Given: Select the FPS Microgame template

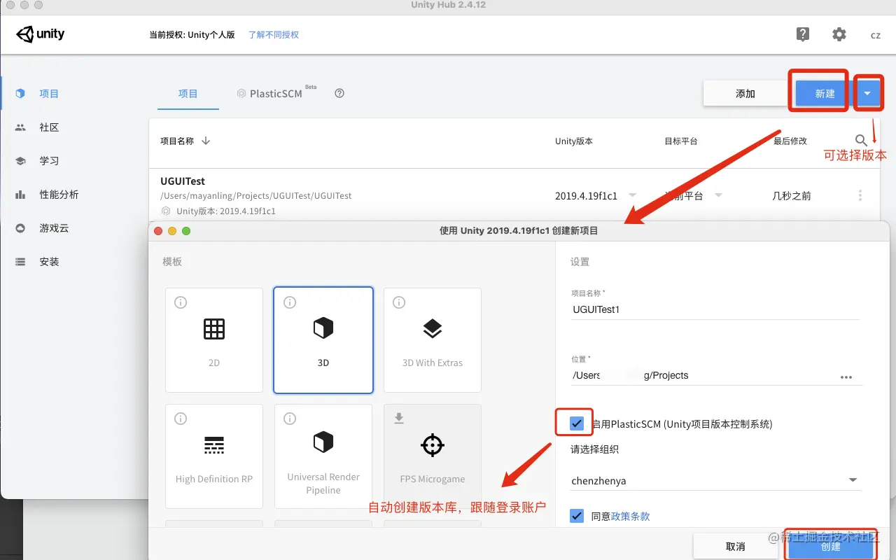Looking at the screenshot, I should pyautogui.click(x=433, y=456).
